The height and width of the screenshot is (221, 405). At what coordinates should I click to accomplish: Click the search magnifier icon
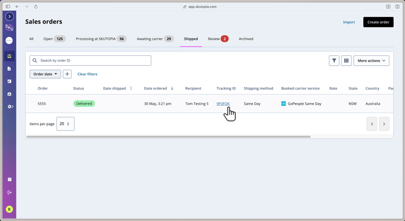[x=35, y=61]
